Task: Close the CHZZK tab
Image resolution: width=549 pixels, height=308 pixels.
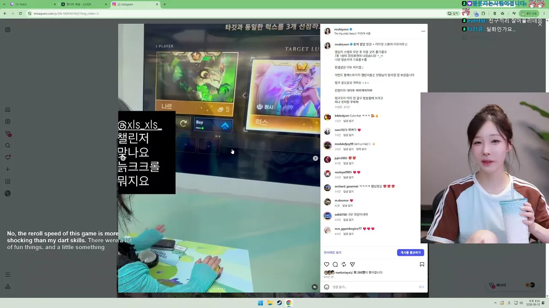Action: point(106,4)
